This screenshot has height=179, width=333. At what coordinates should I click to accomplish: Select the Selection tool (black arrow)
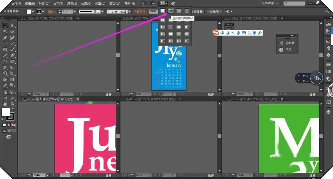click(5, 26)
